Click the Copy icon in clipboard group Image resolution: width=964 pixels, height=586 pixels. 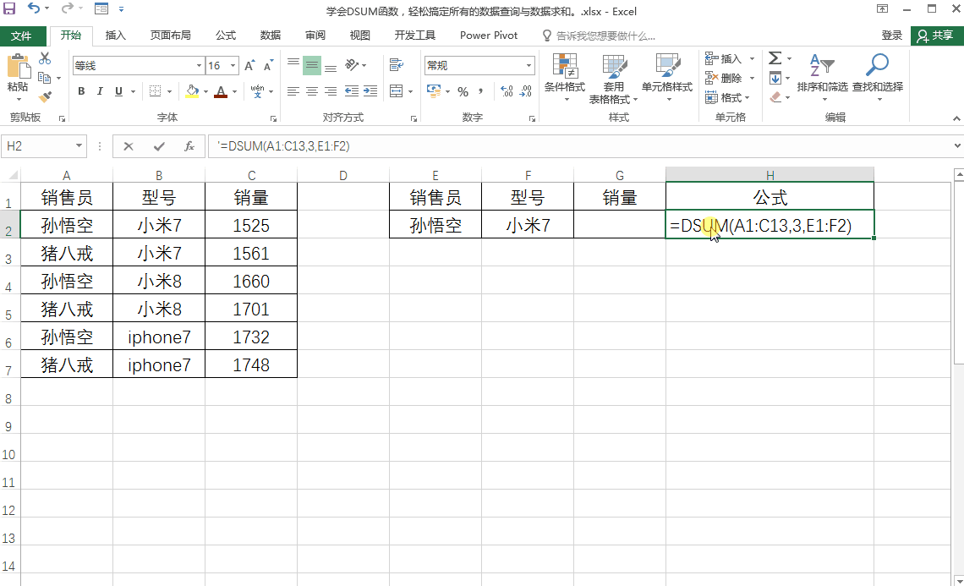pos(44,78)
